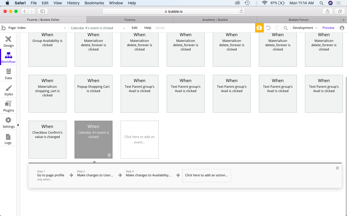Switch to Academy | Bubble tab
The image size is (347, 216).
[x=215, y=20]
